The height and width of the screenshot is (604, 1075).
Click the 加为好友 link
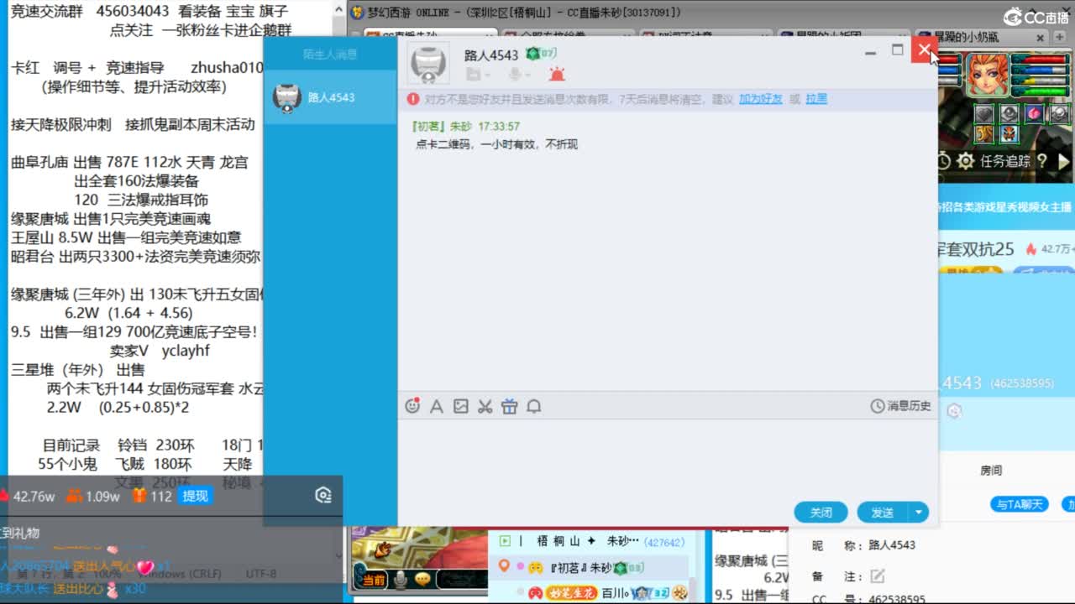[x=761, y=98]
